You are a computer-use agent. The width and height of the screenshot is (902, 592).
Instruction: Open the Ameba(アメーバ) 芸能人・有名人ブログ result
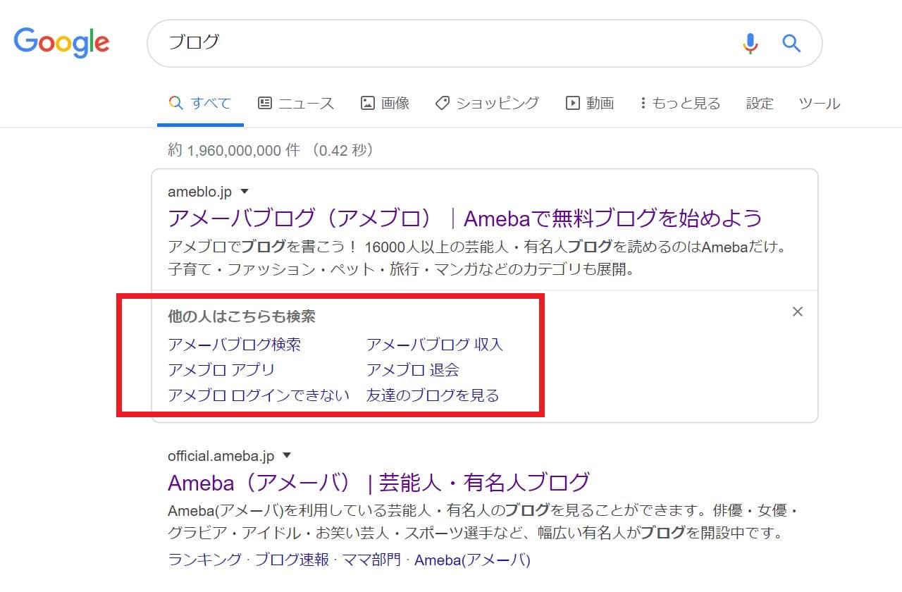tap(378, 483)
